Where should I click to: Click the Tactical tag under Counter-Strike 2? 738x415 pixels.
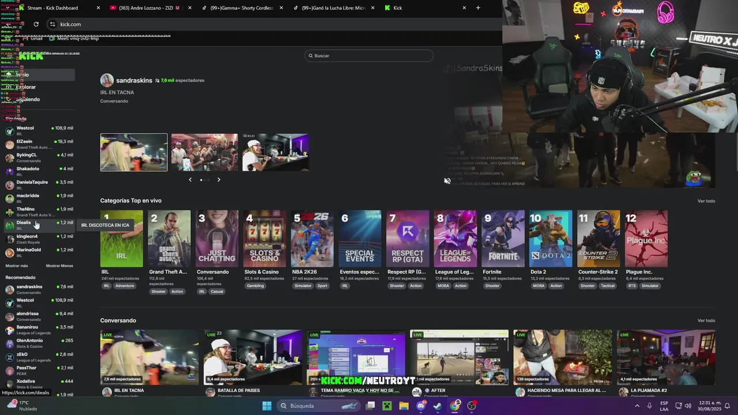tap(608, 286)
